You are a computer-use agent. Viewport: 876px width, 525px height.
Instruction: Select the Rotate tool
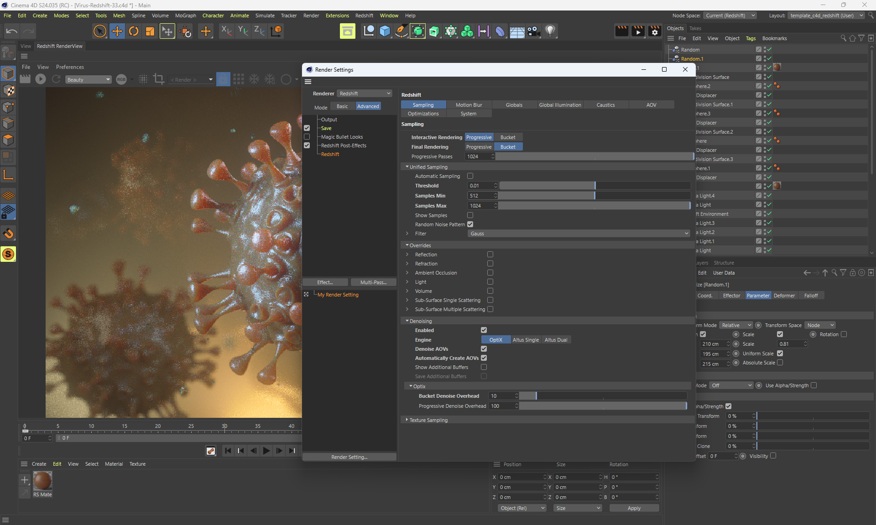pyautogui.click(x=134, y=31)
